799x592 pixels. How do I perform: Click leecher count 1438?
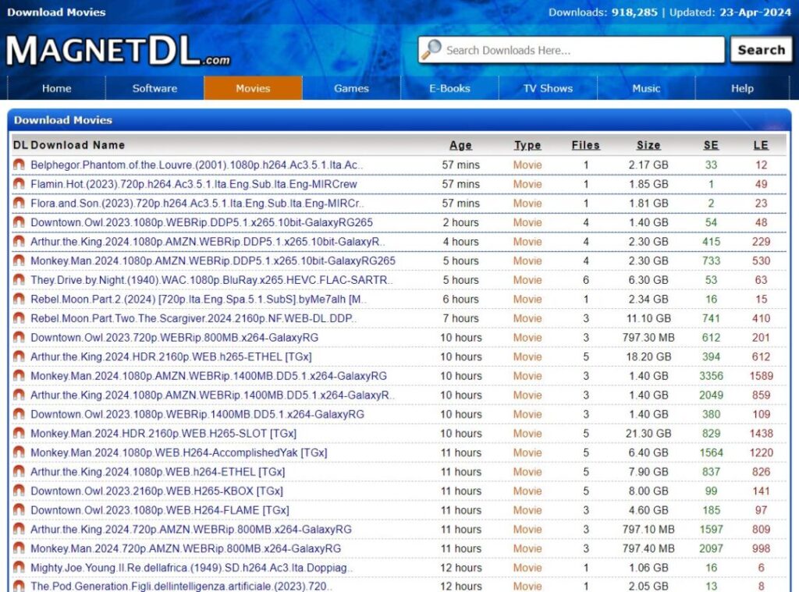pyautogui.click(x=761, y=434)
